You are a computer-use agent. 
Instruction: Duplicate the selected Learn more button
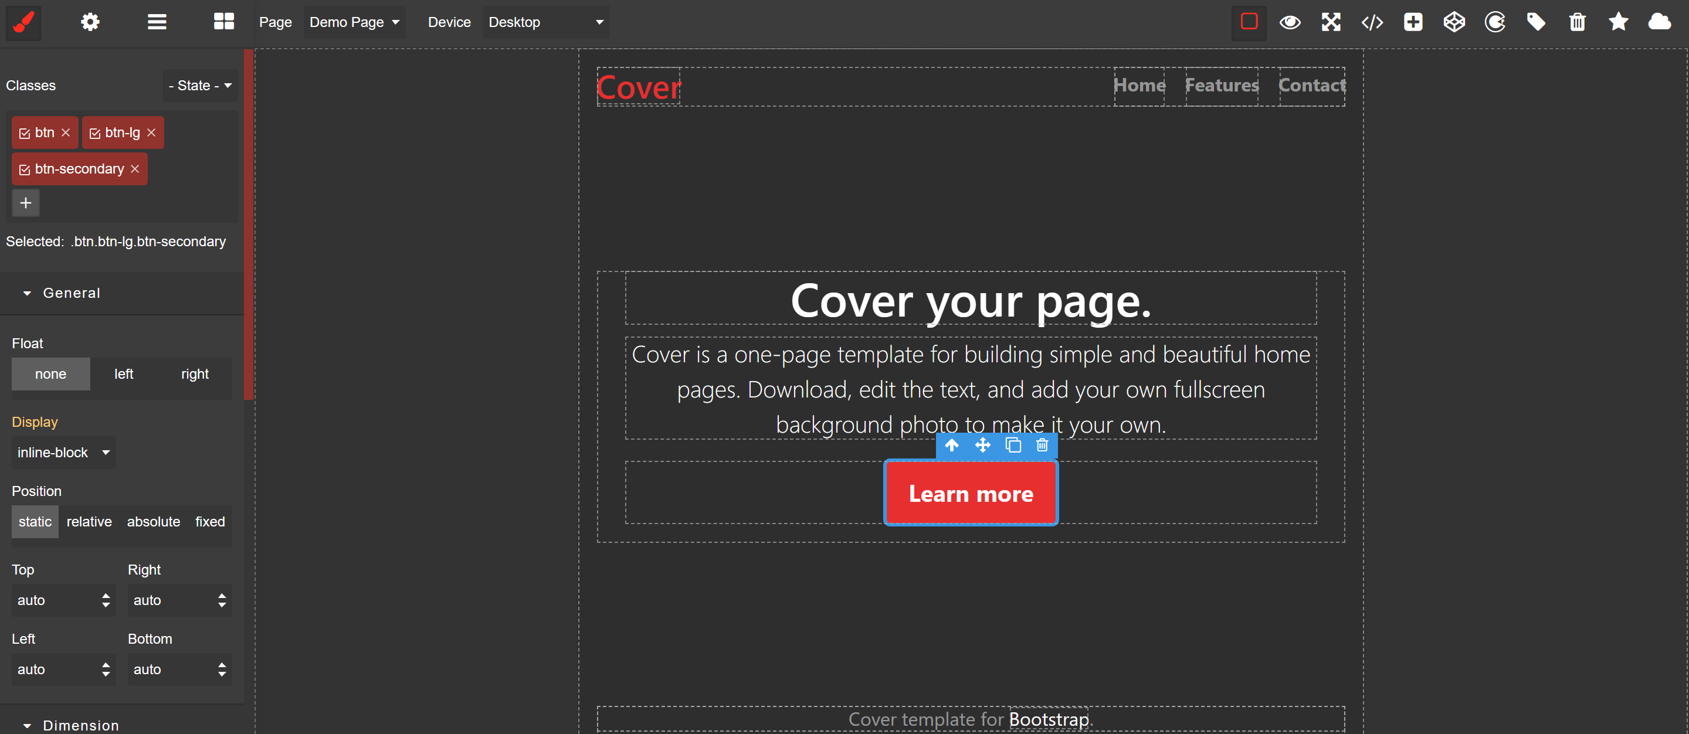(1013, 446)
